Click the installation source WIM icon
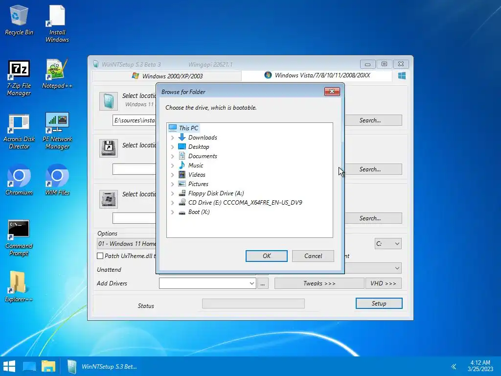The height and width of the screenshot is (376, 501). (x=109, y=101)
